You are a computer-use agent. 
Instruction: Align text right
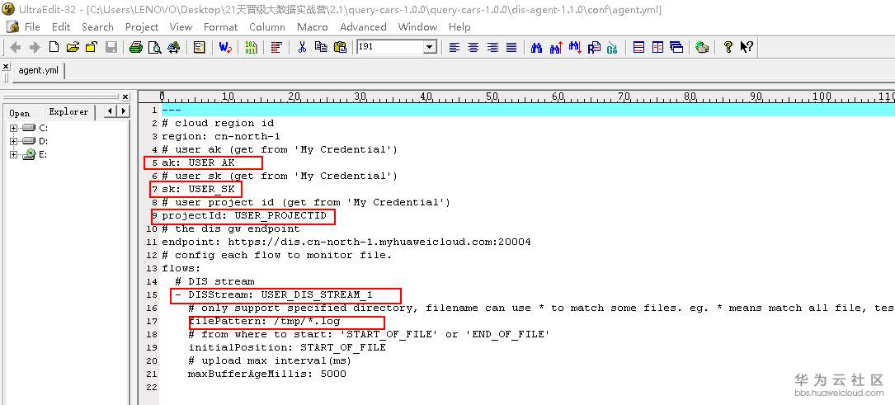click(492, 47)
